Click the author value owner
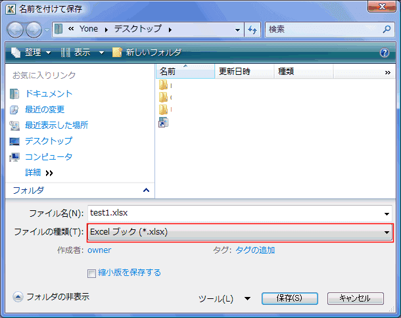The image size is (401, 318). 99,250
